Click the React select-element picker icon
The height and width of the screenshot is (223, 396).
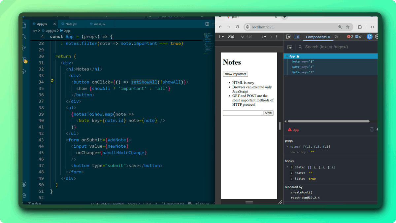point(290,47)
